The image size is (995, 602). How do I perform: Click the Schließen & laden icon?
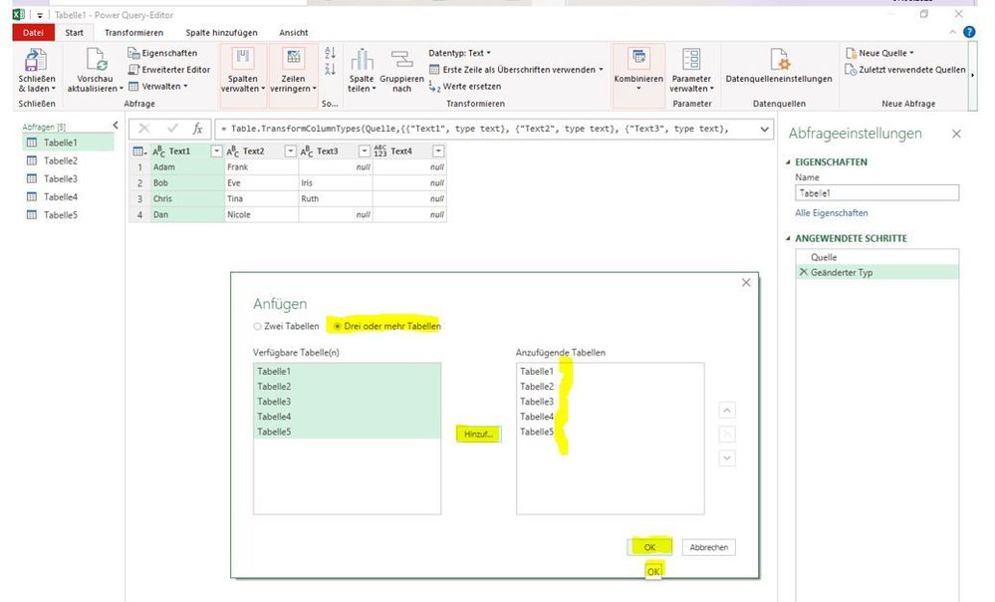point(36,61)
